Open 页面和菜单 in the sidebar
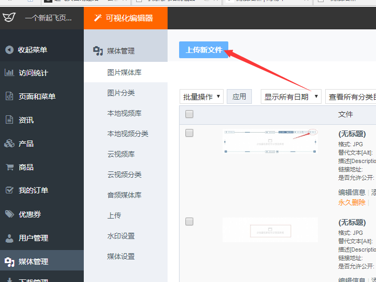Screen dimensions: 376x282 pos(37,96)
